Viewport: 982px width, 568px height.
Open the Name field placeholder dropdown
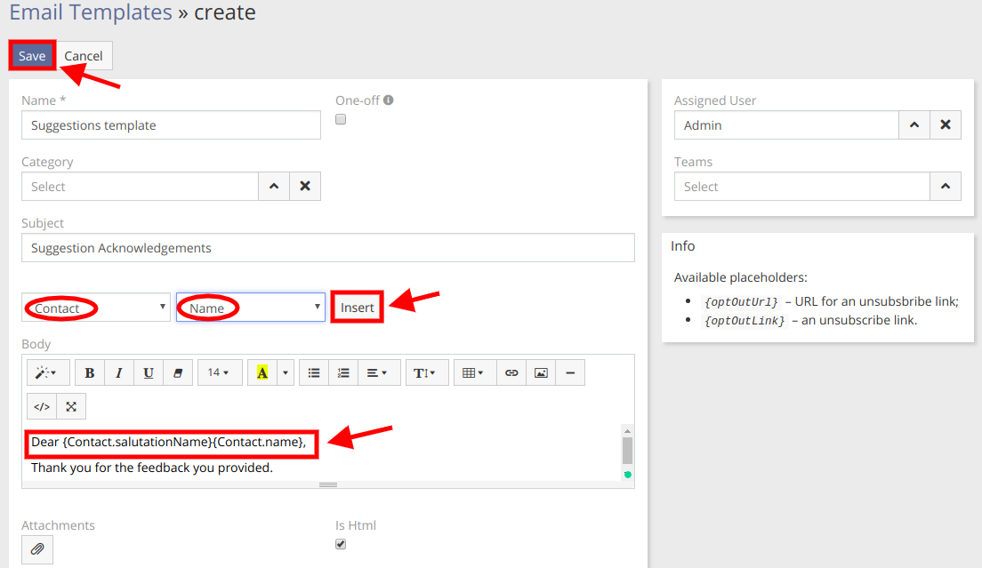point(251,308)
